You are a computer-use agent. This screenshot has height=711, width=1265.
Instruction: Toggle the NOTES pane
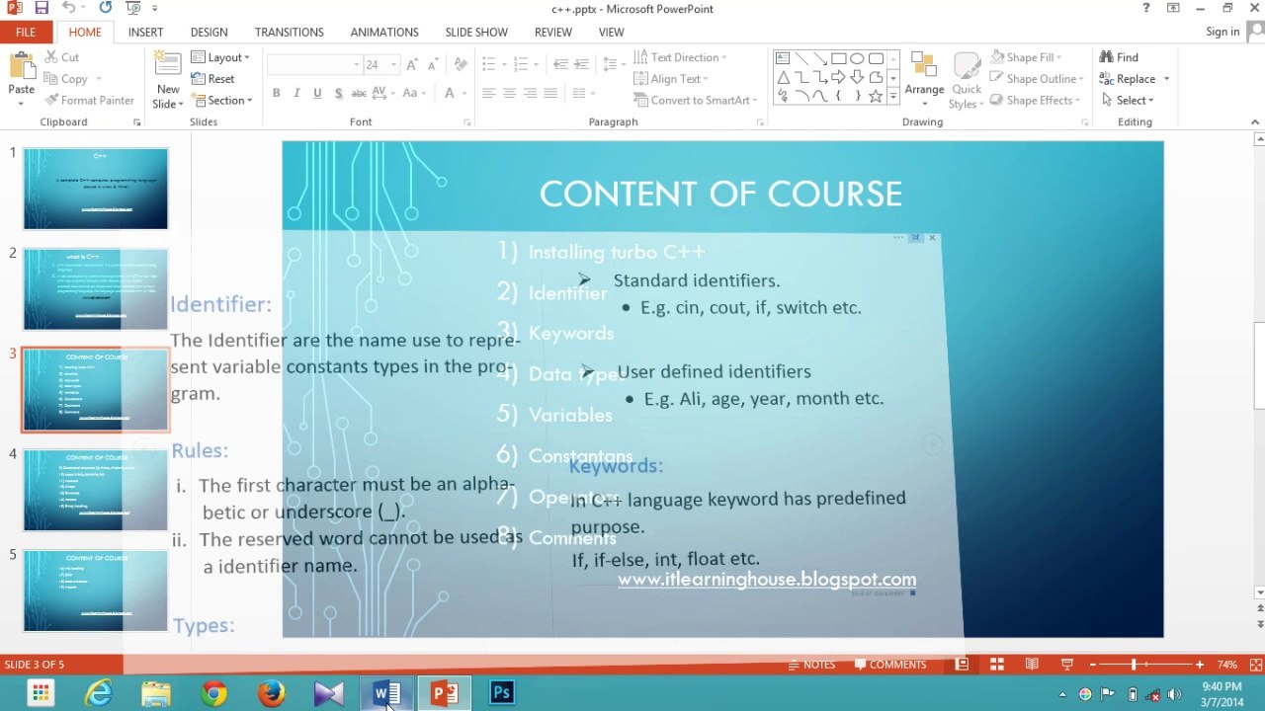(810, 665)
